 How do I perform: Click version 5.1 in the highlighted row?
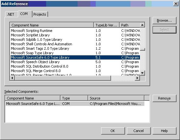click(x=98, y=57)
